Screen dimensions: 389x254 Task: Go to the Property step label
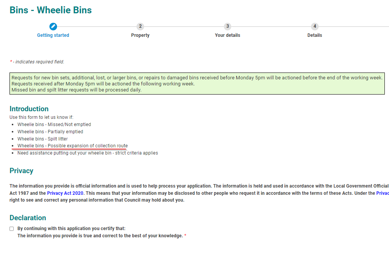[x=140, y=35]
